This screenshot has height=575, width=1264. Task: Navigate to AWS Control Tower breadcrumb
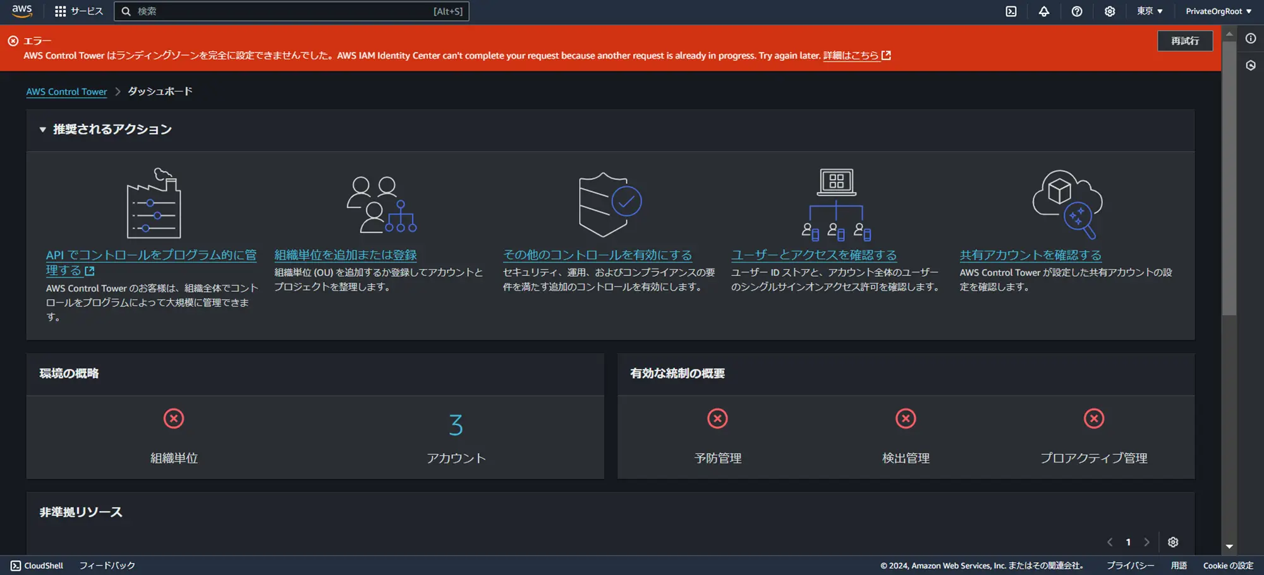point(66,92)
